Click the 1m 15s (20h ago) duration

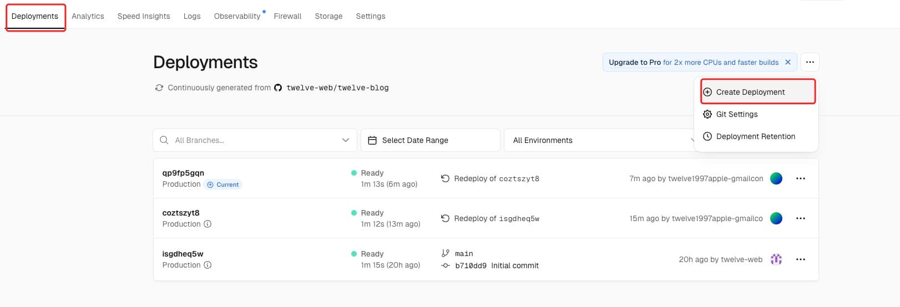[x=391, y=265]
